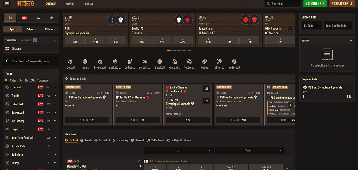The width and height of the screenshot is (358, 170).
Task: Choose the Basketball sport icon
Action: [x=115, y=62]
